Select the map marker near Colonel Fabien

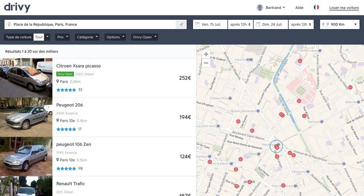coord(300,61)
